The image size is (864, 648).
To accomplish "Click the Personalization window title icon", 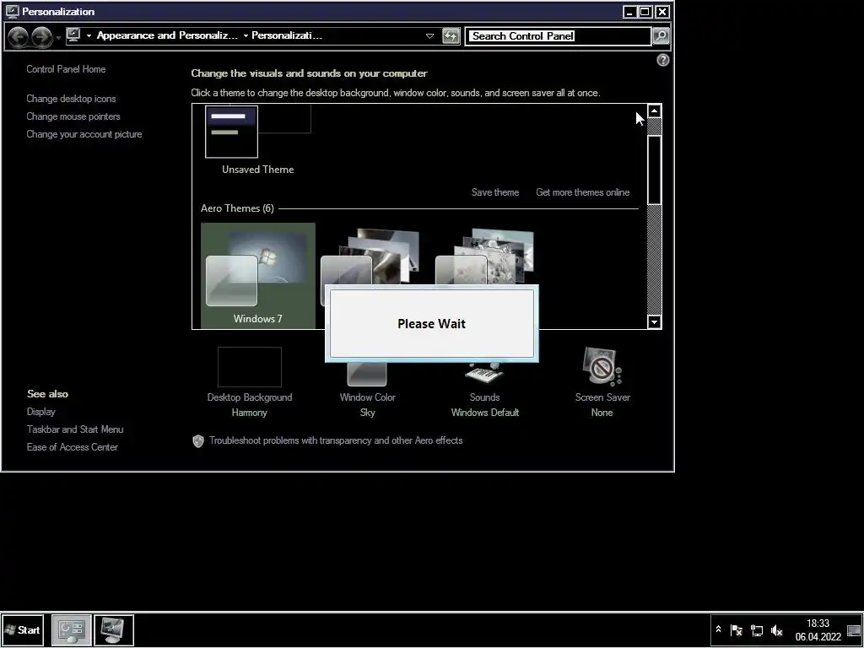I will tap(12, 12).
